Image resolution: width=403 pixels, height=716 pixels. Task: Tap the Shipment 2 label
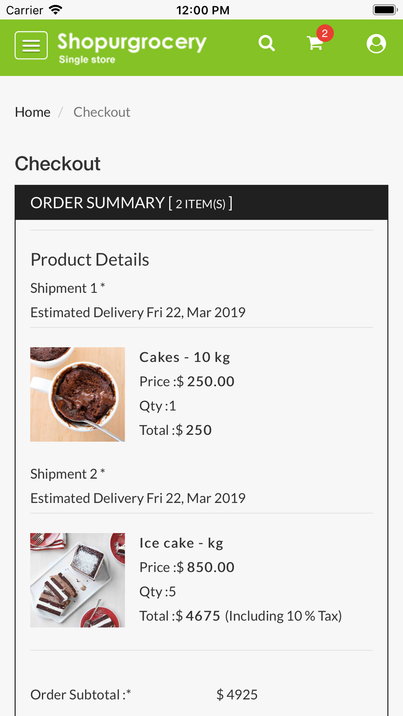point(67,474)
